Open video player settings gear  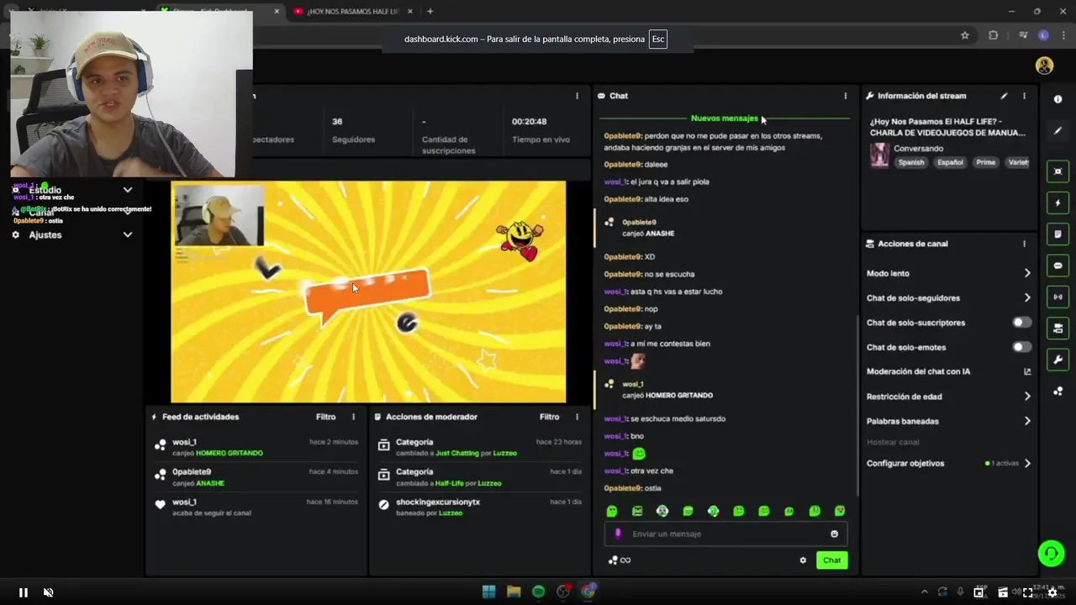[x=1052, y=592]
